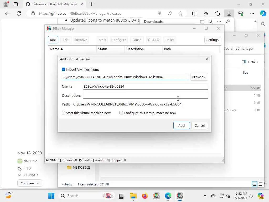Open Edge tab actions menu icon
Viewport: 269px width, 202px height.
click(x=15, y=4)
